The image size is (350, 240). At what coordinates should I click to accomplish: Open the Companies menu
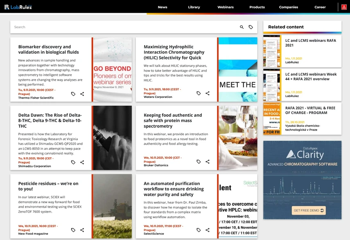pyautogui.click(x=289, y=7)
